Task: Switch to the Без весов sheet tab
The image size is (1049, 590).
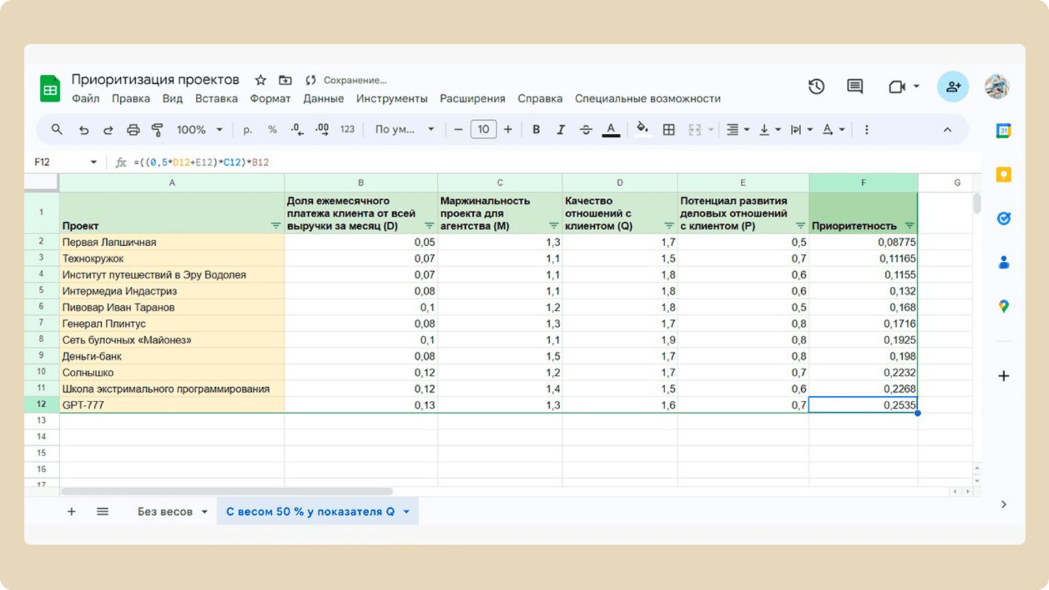Action: coord(165,511)
